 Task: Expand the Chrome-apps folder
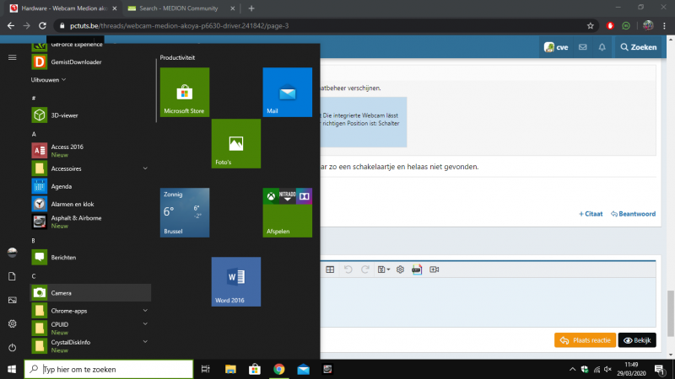click(x=145, y=311)
